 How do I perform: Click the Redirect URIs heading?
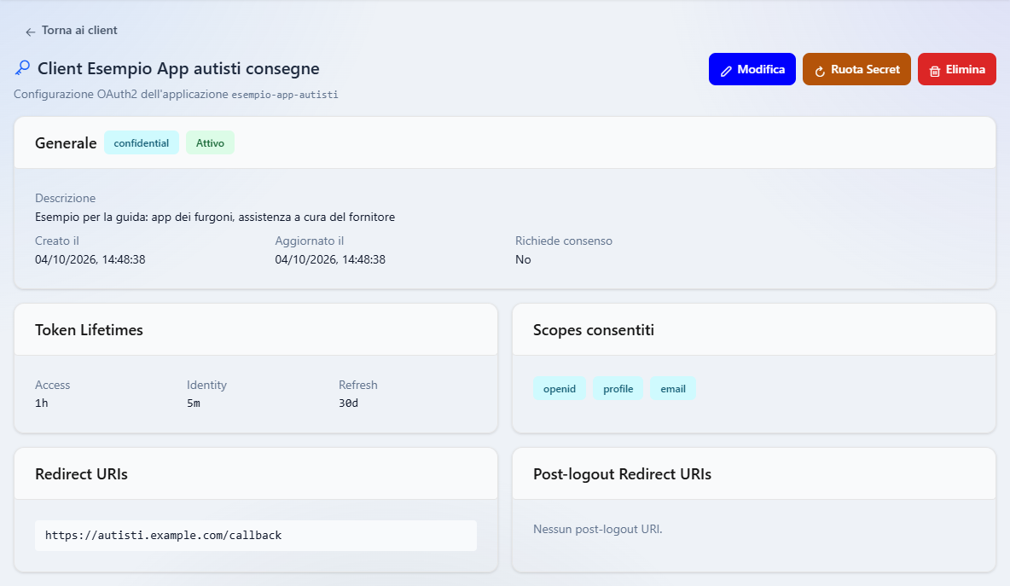[x=81, y=474]
